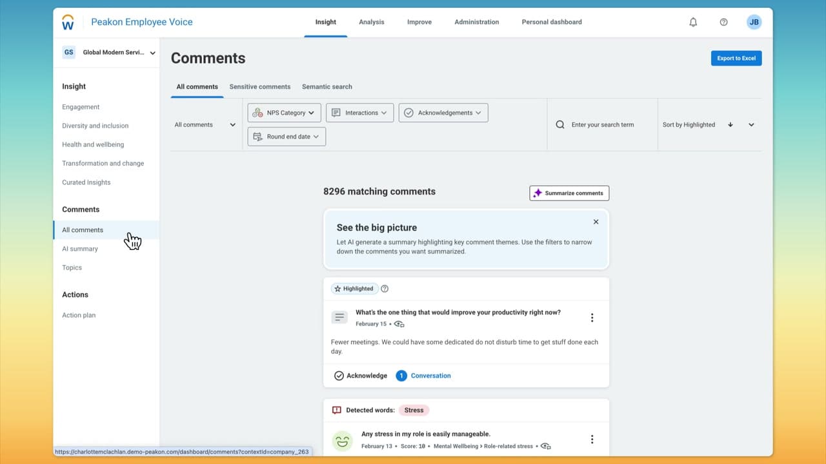Open the help question mark icon
The height and width of the screenshot is (464, 826).
tap(723, 22)
